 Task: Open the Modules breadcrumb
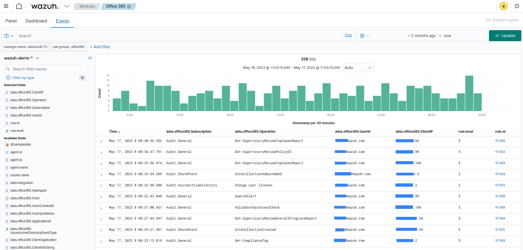pos(87,6)
